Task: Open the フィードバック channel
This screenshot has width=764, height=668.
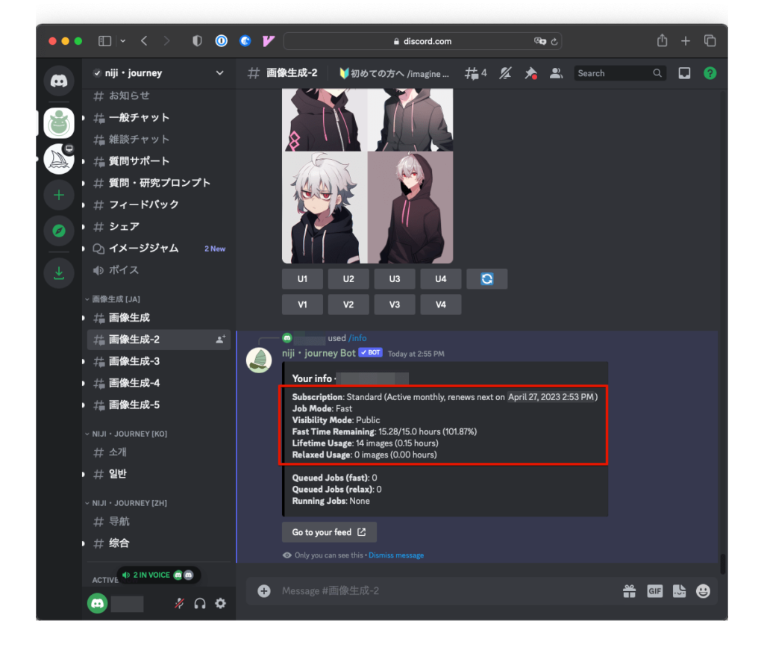Action: tap(159, 205)
